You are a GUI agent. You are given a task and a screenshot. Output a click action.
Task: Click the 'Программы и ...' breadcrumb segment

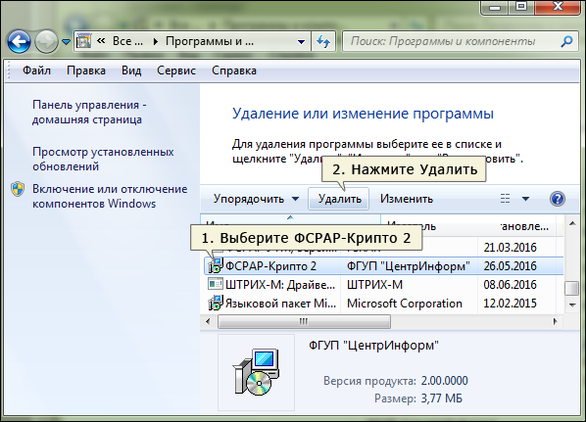(x=210, y=41)
